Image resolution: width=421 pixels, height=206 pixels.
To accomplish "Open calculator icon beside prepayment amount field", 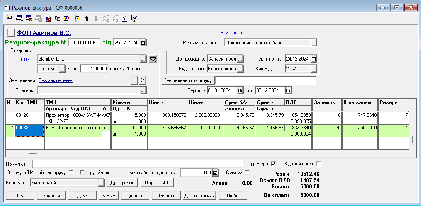I will point(215,173).
